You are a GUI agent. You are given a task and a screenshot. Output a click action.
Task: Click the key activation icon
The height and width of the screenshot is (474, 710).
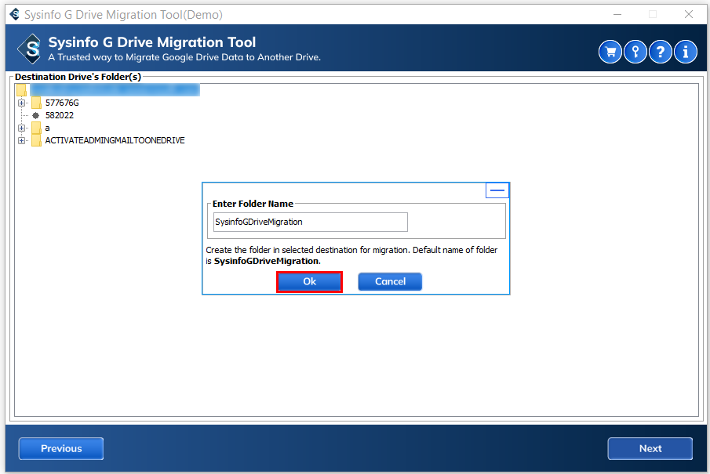[635, 52]
